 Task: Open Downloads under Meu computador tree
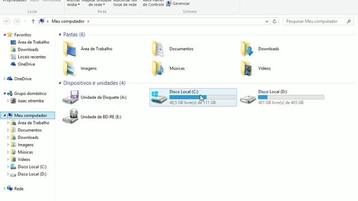[25, 137]
